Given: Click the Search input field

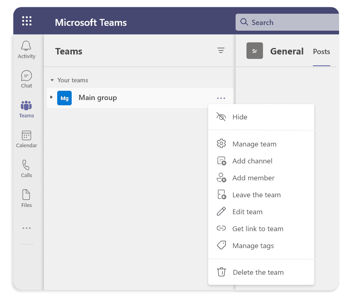Looking at the screenshot, I should click(x=290, y=23).
